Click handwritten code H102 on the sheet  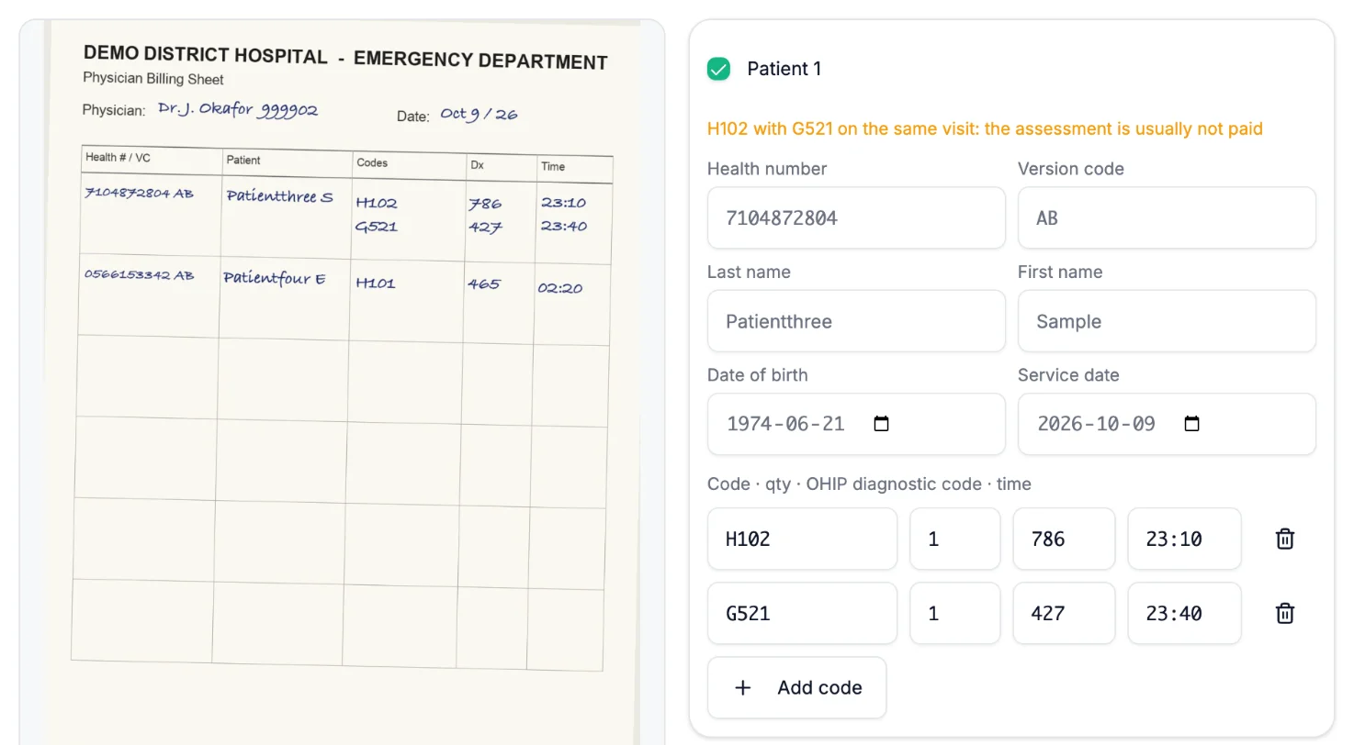click(377, 203)
